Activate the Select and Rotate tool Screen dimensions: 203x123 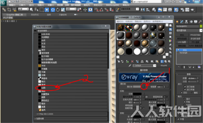tap(58, 10)
